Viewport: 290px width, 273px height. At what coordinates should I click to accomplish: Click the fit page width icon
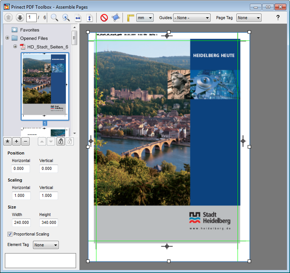coord(78,18)
